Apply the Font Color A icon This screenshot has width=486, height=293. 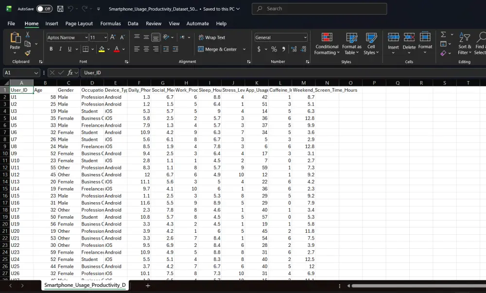click(117, 49)
